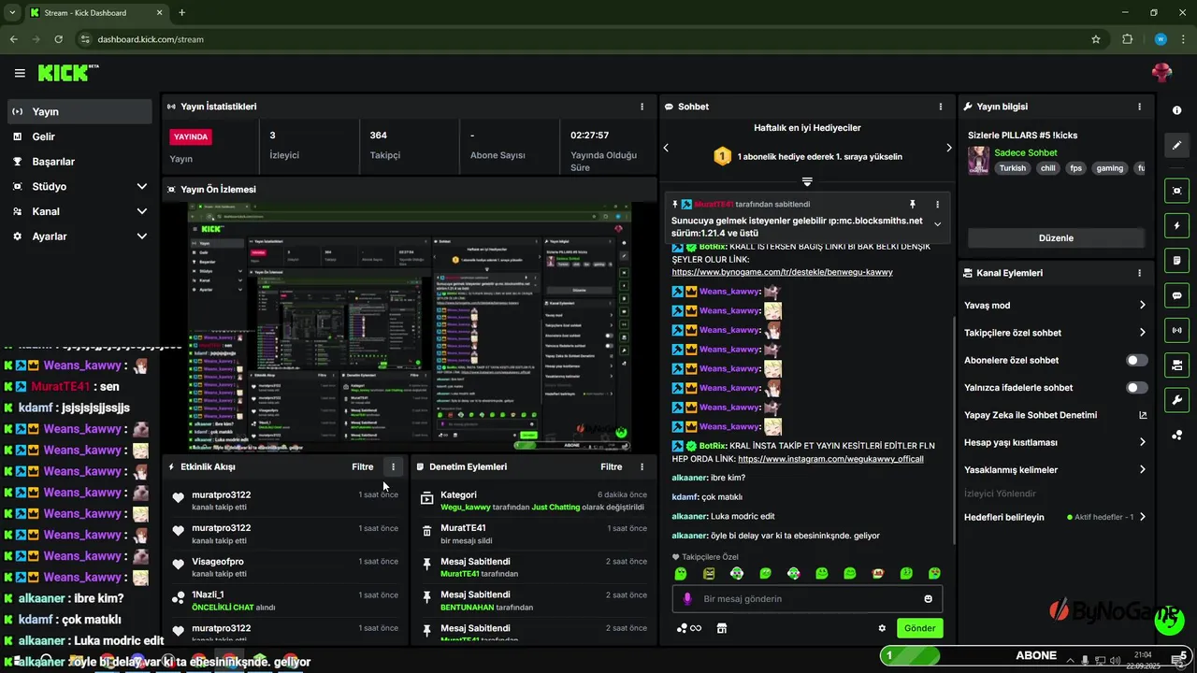This screenshot has height=673, width=1197.
Task: Open Hesap yaşı kısıtlaması chevron
Action: (x=1142, y=442)
